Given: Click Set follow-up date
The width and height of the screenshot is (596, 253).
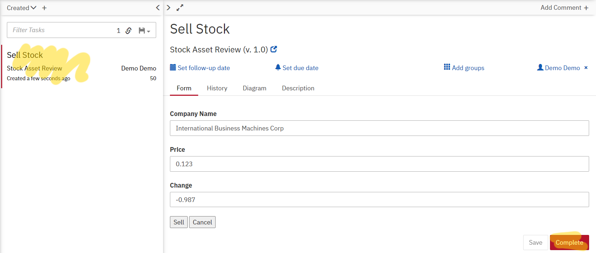Looking at the screenshot, I should (200, 68).
